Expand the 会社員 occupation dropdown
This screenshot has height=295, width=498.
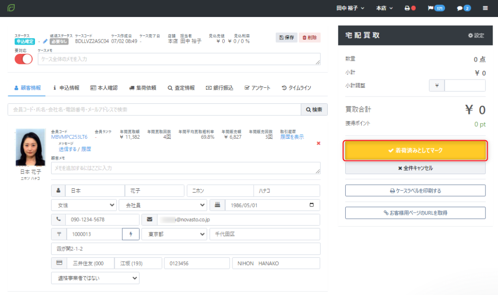162,205
